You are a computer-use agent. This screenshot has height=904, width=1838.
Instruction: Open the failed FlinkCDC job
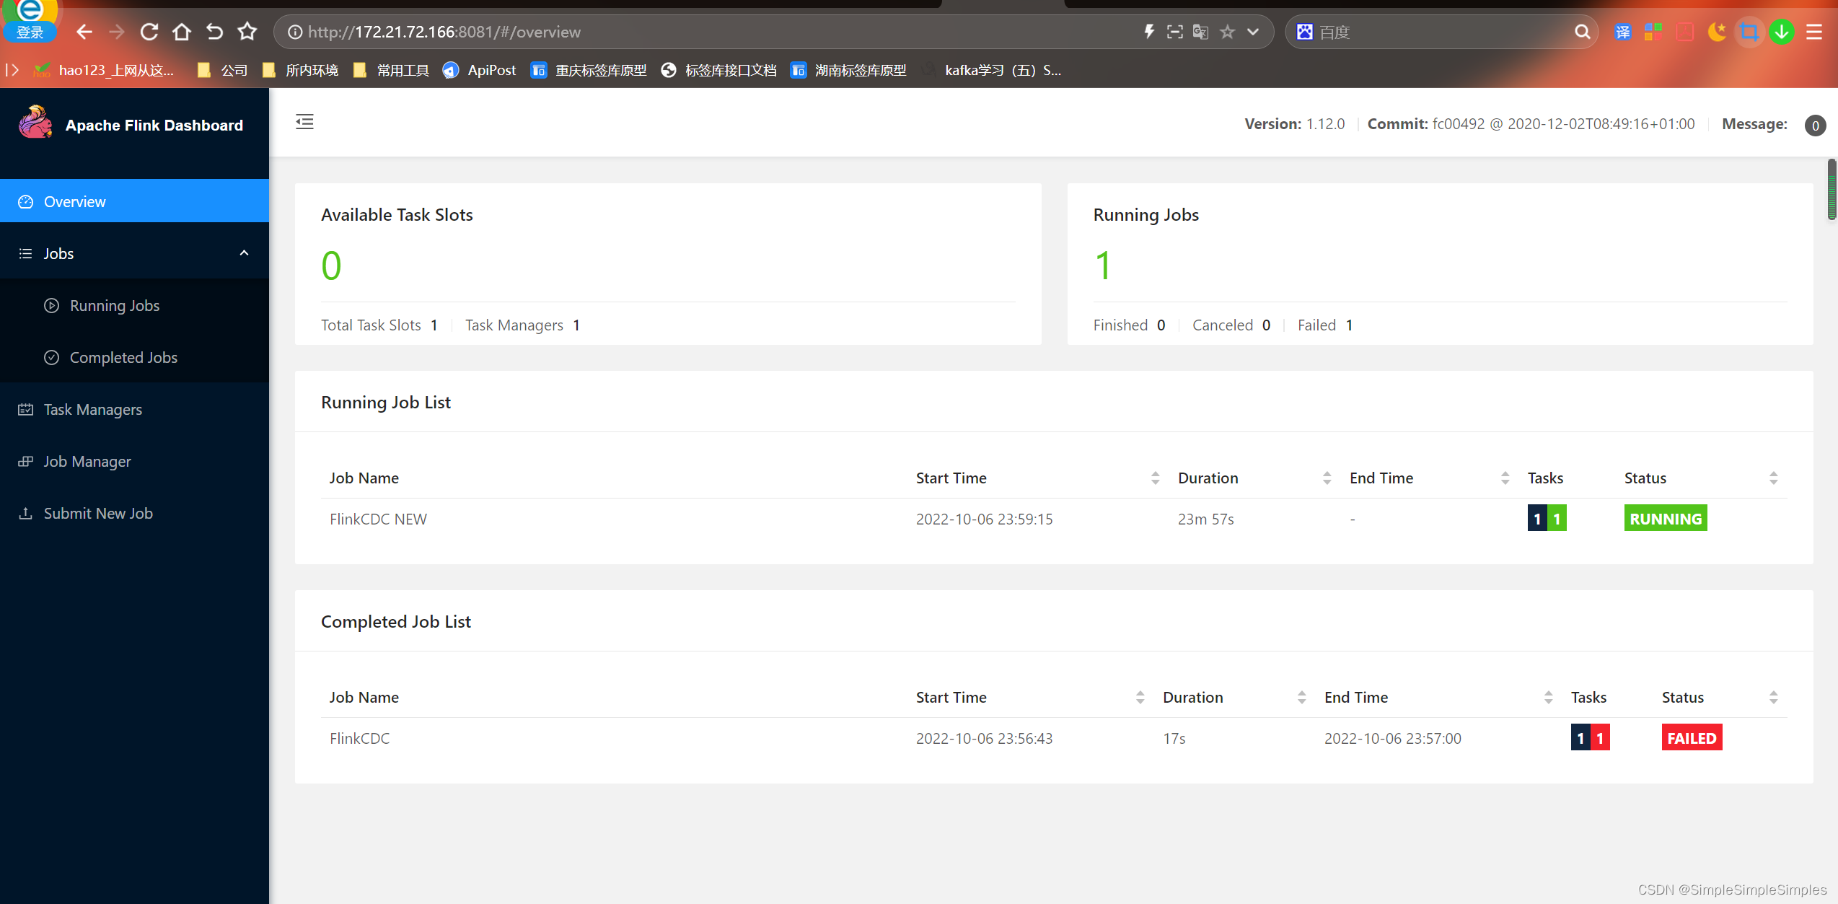coord(359,738)
